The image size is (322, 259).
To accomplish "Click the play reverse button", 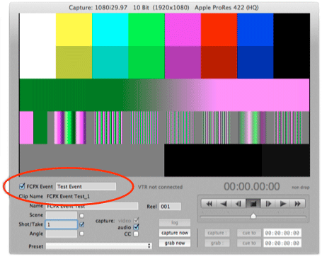I will click(x=224, y=204).
